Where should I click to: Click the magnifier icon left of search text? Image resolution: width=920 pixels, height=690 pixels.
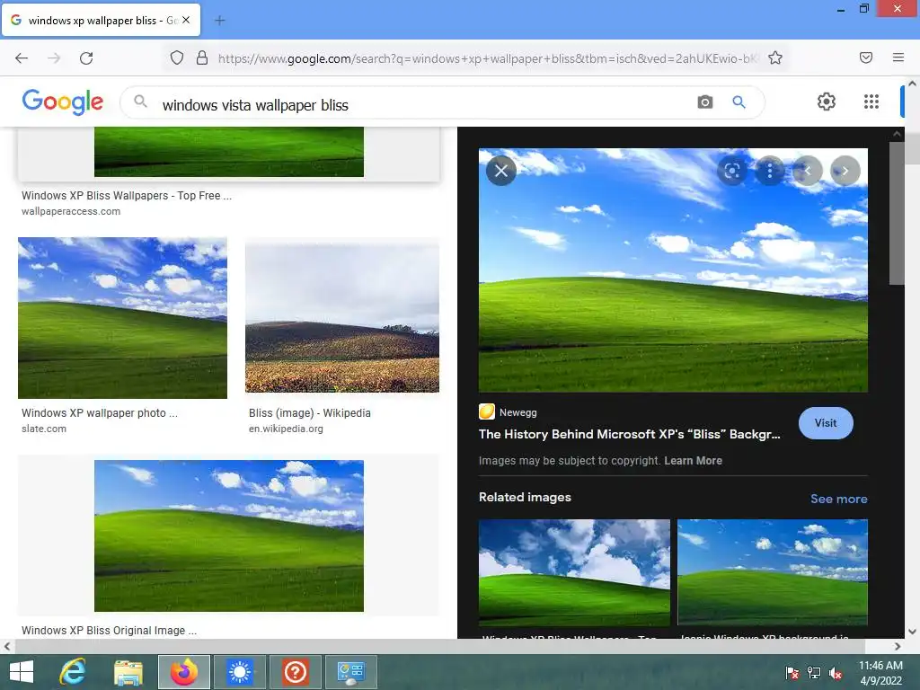tap(139, 101)
